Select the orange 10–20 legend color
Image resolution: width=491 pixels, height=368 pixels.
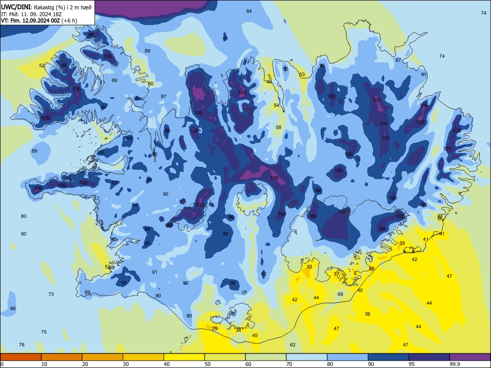[x=62, y=357]
